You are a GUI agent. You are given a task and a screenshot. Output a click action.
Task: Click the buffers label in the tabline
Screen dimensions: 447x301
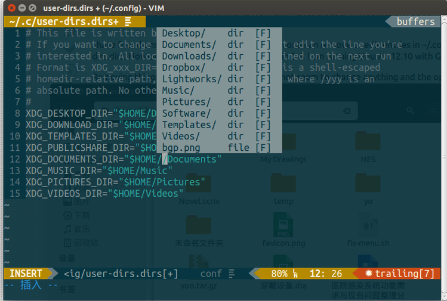[x=415, y=21]
